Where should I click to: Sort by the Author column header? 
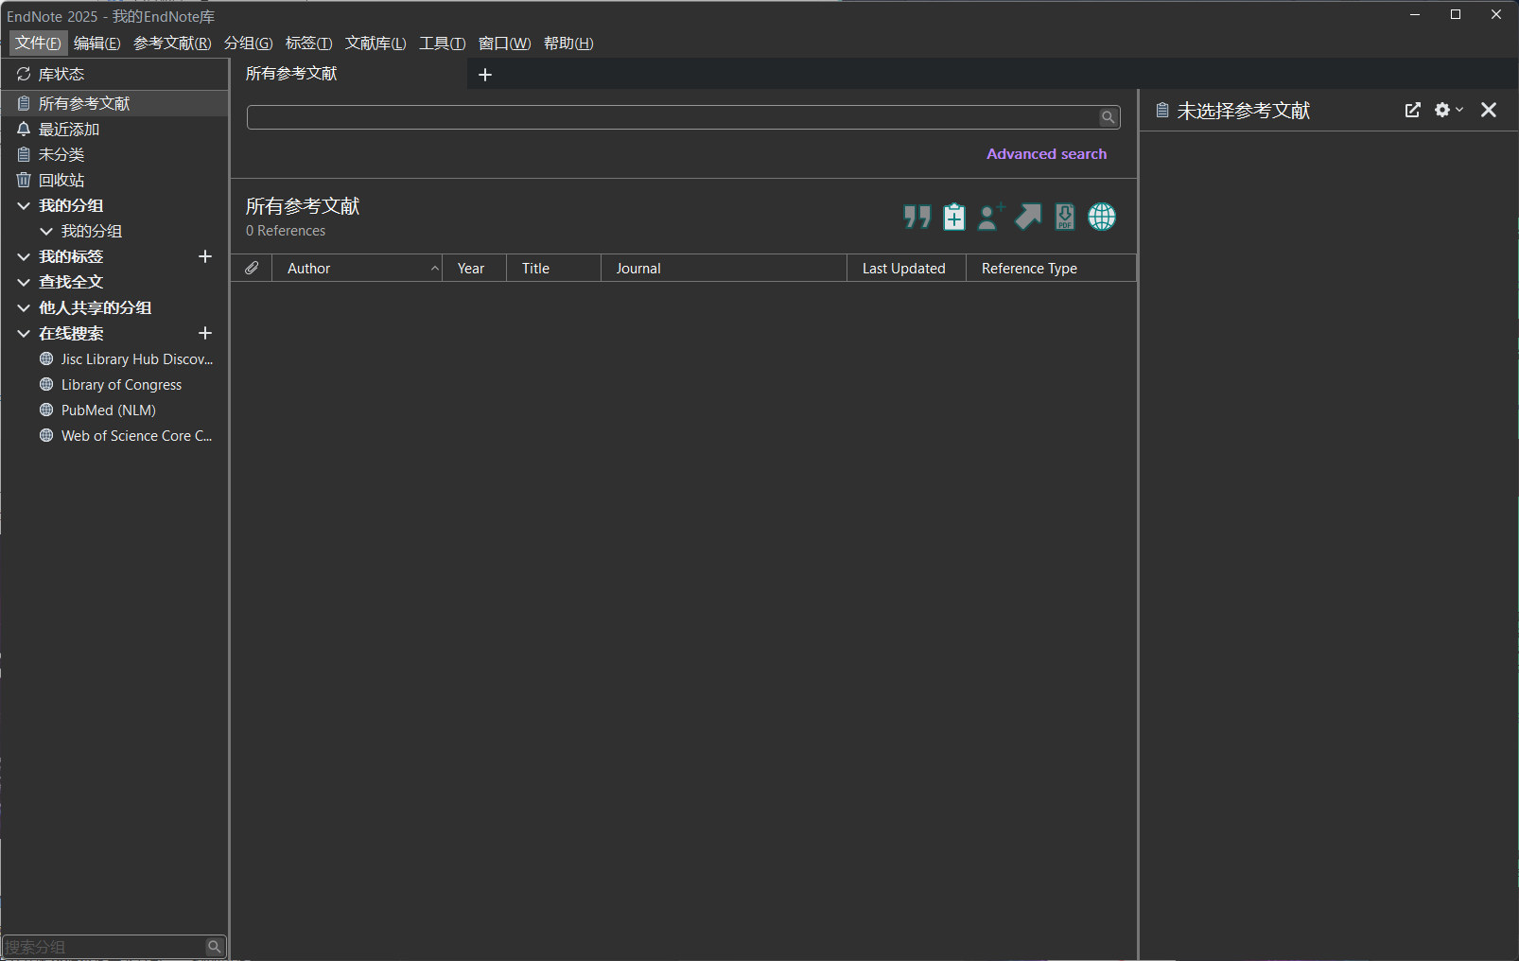point(358,268)
